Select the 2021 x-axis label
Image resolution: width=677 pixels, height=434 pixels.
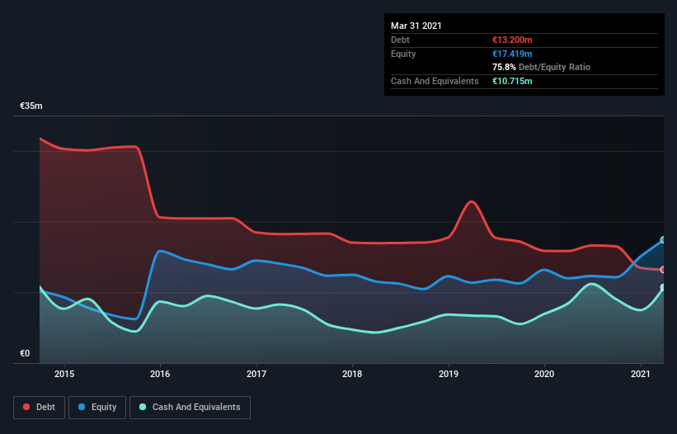click(x=640, y=374)
